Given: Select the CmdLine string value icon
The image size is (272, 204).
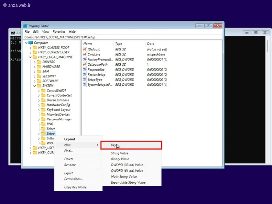Looking at the screenshot, I should [x=85, y=54].
